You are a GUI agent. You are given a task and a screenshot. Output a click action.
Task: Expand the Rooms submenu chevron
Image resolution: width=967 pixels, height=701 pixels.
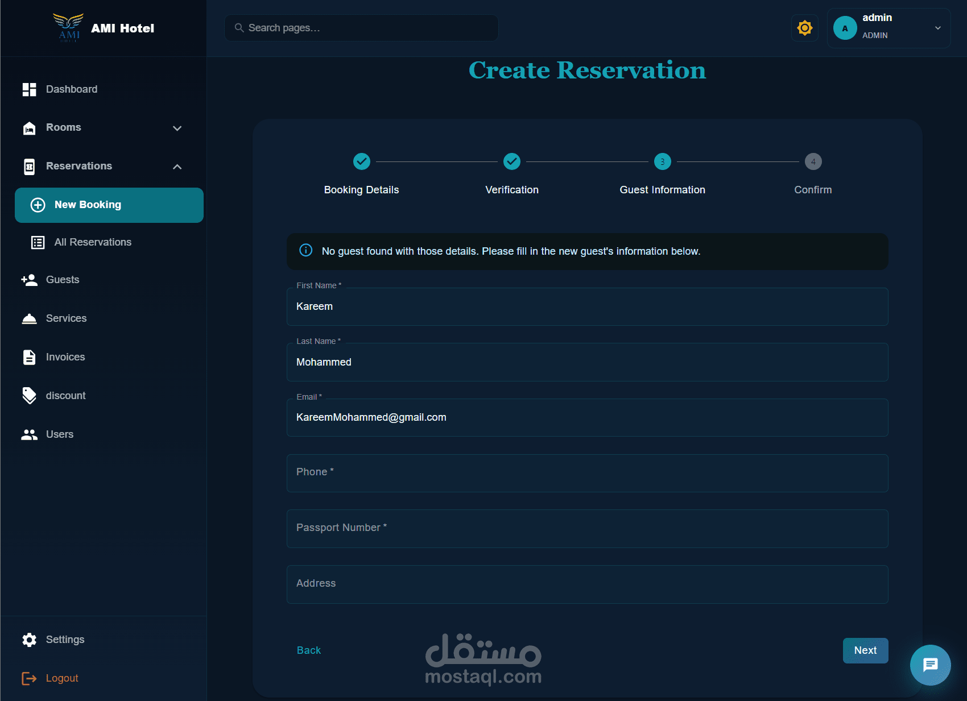tap(177, 128)
